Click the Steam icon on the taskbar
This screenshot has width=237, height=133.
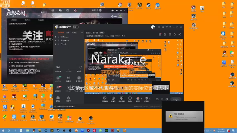point(58,130)
